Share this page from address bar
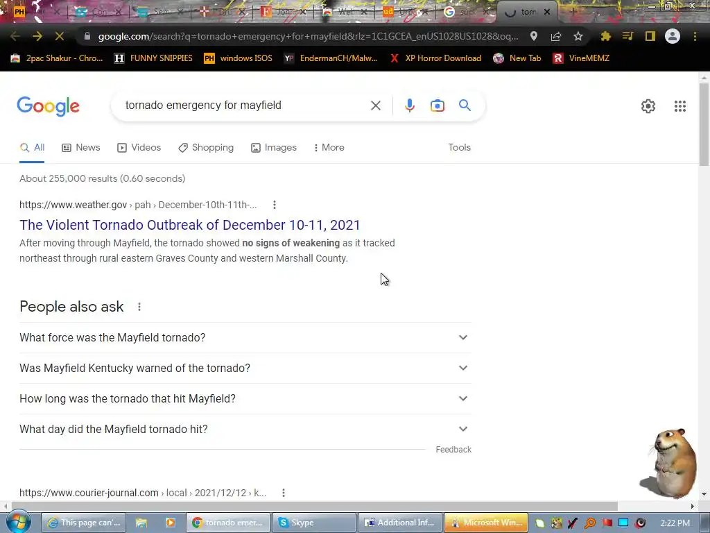This screenshot has height=533, width=710. click(556, 36)
